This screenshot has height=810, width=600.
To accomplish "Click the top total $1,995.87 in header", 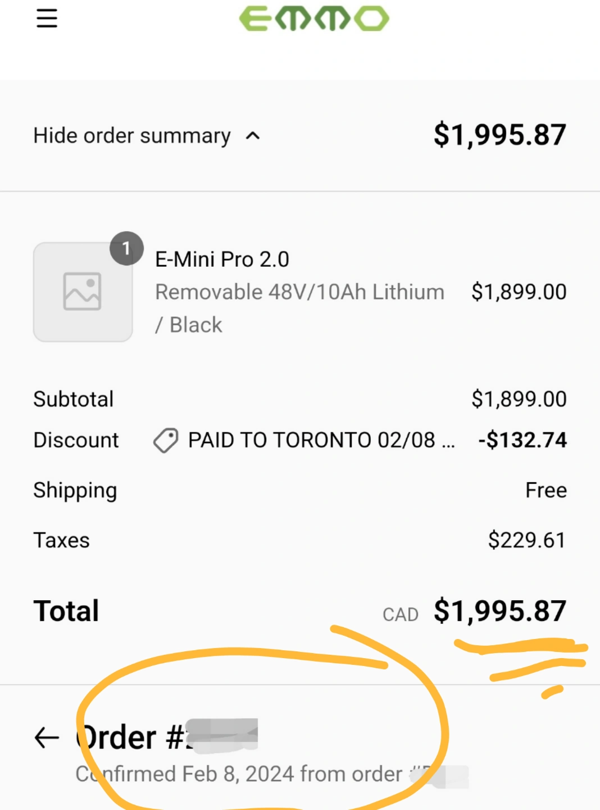I will pyautogui.click(x=499, y=135).
